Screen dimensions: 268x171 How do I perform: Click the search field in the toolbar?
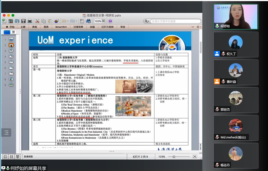click(x=175, y=21)
